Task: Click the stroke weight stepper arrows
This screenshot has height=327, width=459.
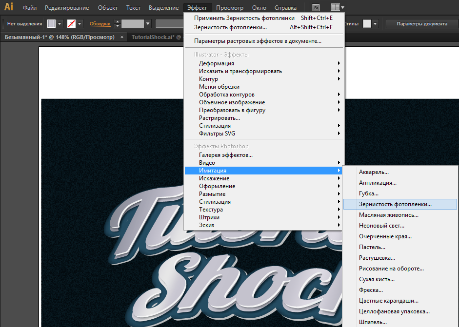Action: [x=117, y=24]
